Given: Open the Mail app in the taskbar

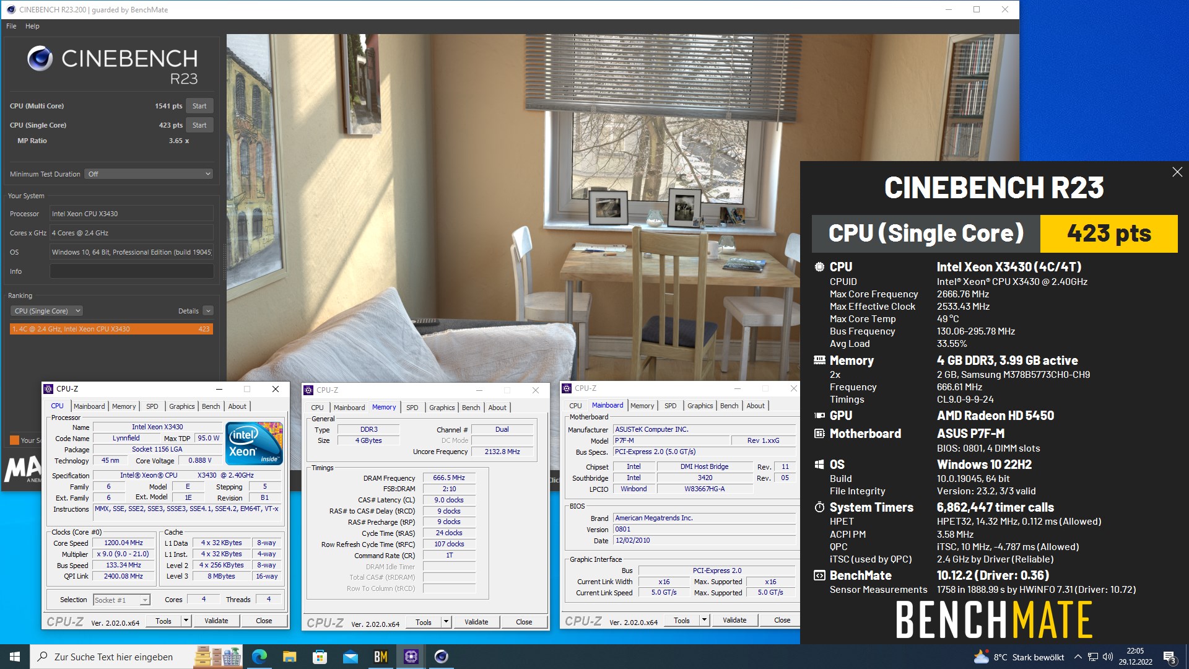Looking at the screenshot, I should (350, 657).
